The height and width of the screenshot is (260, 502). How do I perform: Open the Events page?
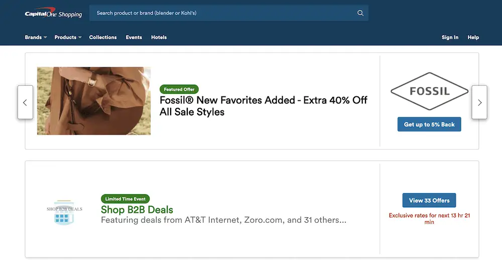[x=134, y=37]
